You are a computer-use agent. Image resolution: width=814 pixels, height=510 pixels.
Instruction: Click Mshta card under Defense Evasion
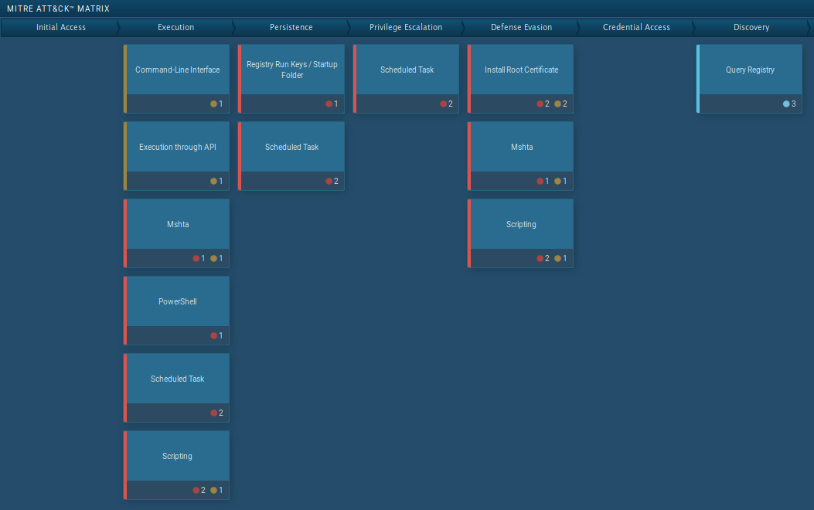click(x=521, y=148)
